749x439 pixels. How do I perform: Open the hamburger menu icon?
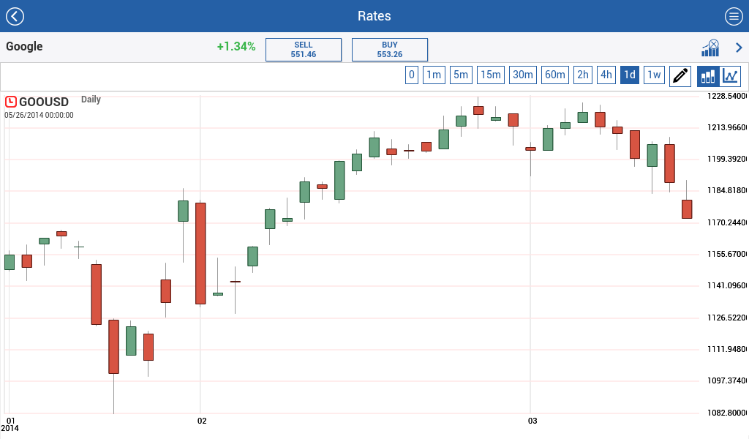pos(734,16)
